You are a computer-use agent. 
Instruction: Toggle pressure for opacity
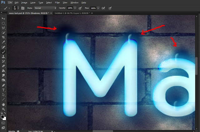pos(80,8)
